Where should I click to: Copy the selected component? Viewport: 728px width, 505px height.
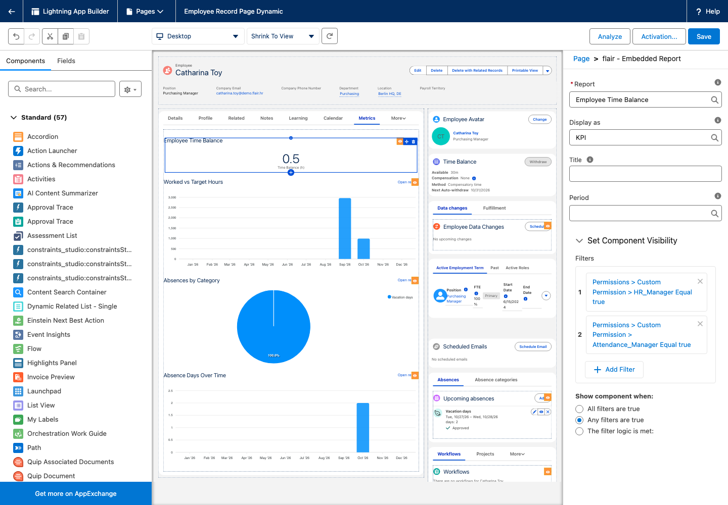65,36
